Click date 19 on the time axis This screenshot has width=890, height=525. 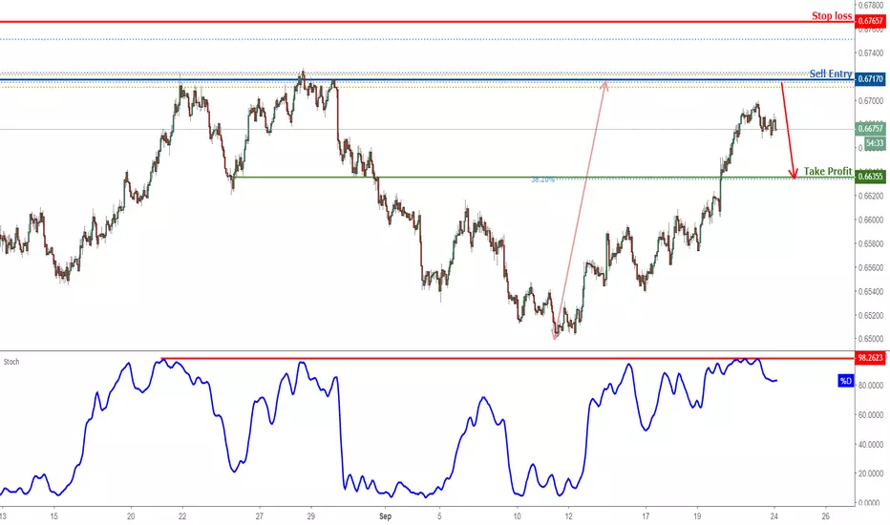[x=697, y=516]
